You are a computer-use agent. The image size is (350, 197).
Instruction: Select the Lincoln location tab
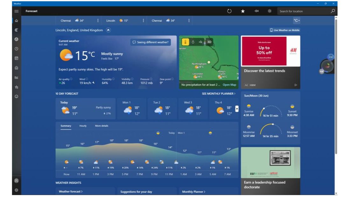pos(111,20)
